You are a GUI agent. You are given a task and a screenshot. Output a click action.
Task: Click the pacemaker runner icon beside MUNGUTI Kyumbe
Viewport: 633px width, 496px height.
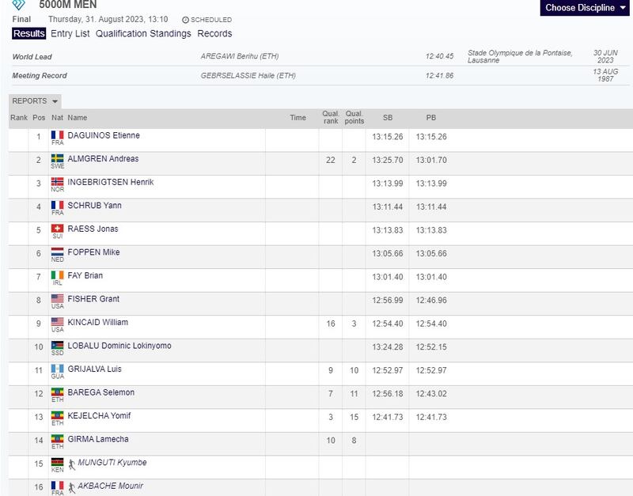(72, 464)
